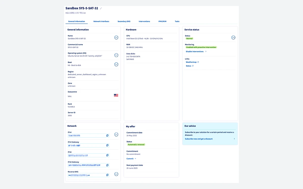
Task: Open the Status link under Links
Action: click(189, 66)
